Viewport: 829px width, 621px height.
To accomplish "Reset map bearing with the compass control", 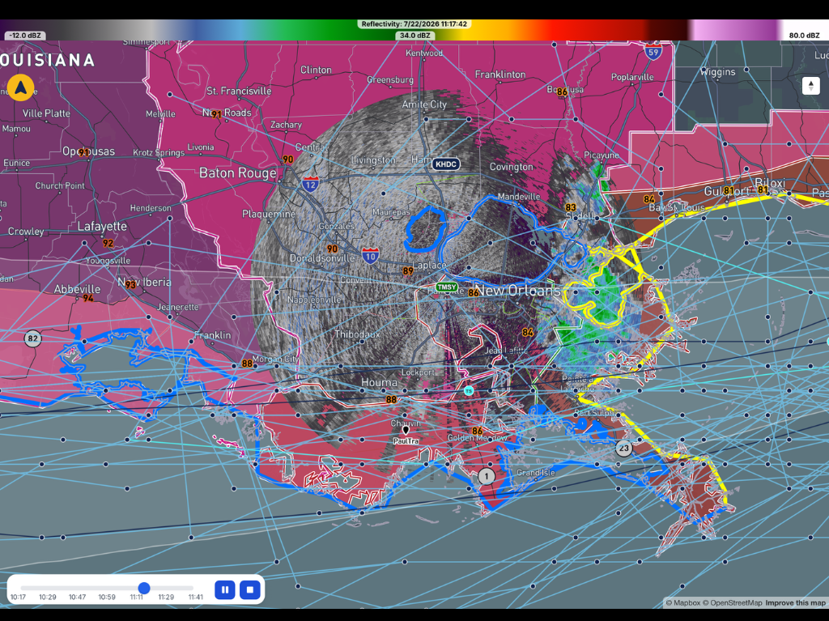I will (x=810, y=86).
